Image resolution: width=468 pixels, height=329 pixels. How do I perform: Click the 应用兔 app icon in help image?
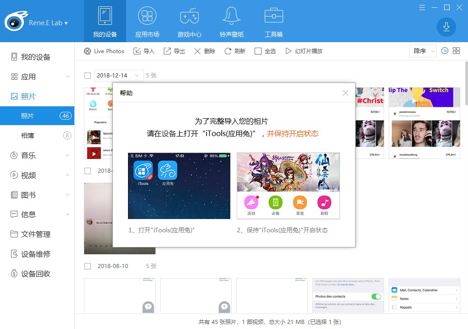tap(167, 171)
